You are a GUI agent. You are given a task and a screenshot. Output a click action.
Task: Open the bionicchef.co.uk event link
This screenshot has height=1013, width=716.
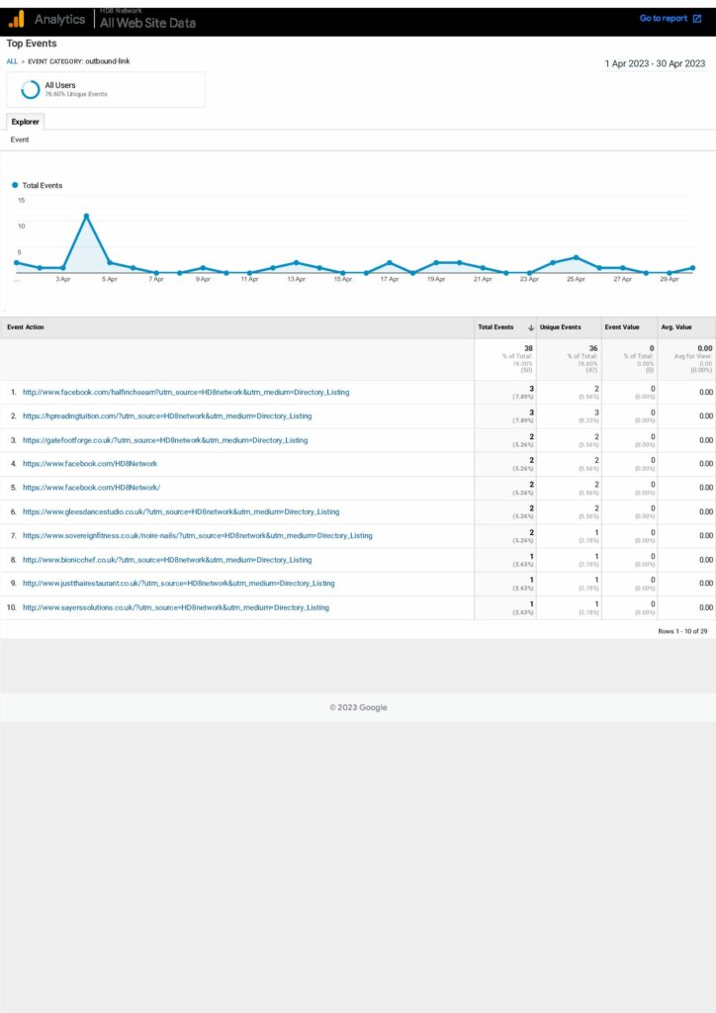[x=166, y=560]
